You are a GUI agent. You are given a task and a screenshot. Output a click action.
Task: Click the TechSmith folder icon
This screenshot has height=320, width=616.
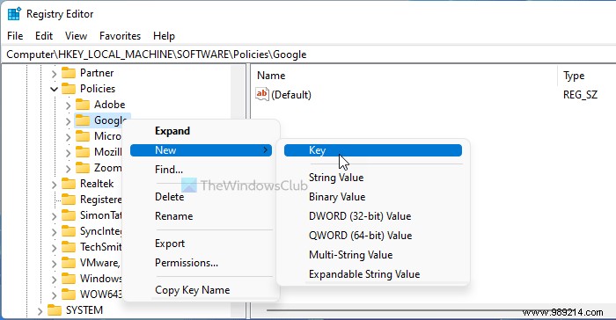pyautogui.click(x=69, y=247)
